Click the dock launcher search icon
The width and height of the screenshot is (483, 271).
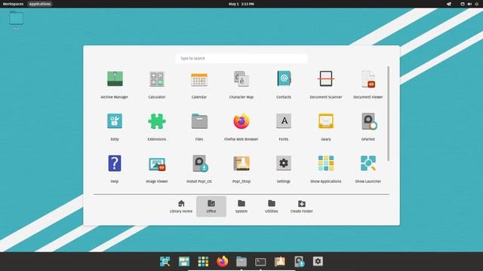(x=165, y=261)
